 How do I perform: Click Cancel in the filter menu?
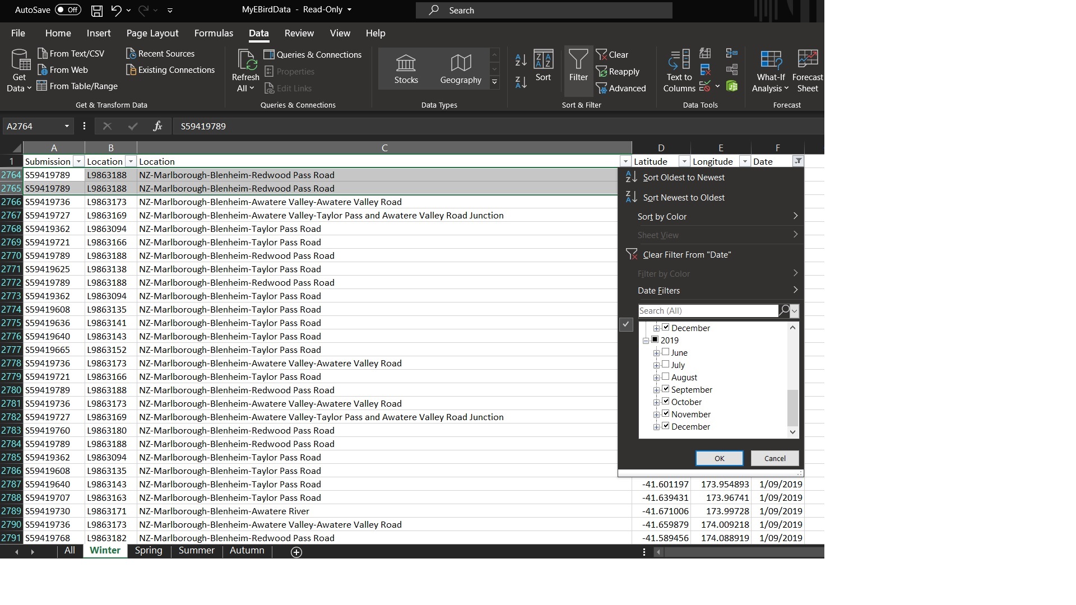(774, 458)
